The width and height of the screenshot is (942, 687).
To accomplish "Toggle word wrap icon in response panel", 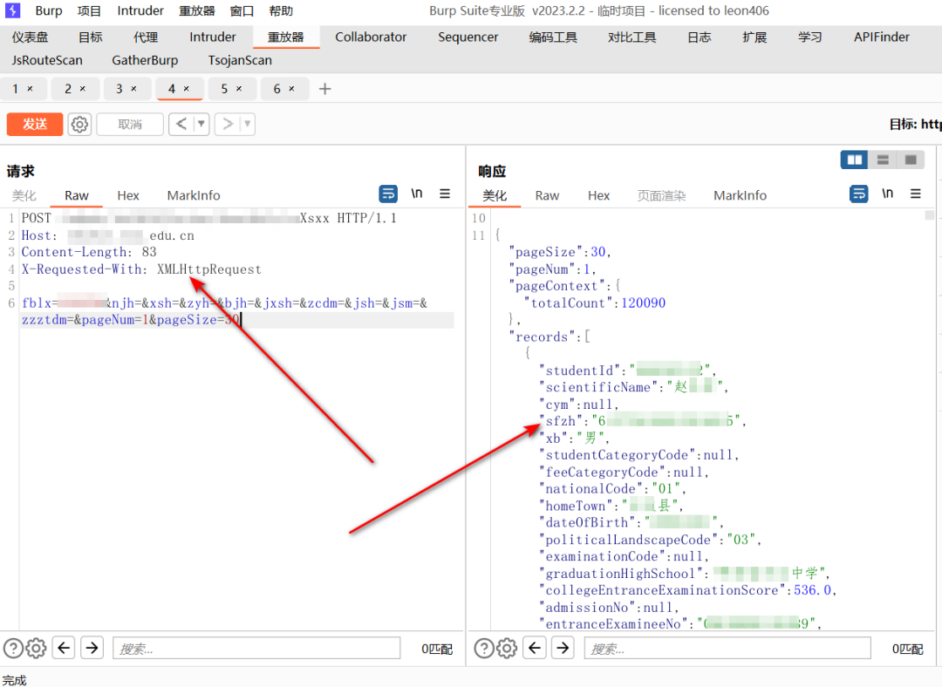I will click(x=859, y=194).
